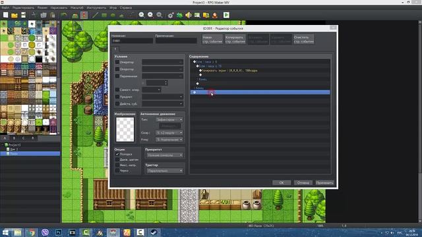This screenshot has height=237, width=422.
Task: Click the Применить button
Action: [325, 183]
